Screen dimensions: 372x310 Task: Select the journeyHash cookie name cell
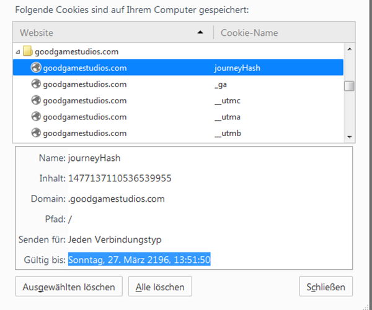point(237,68)
